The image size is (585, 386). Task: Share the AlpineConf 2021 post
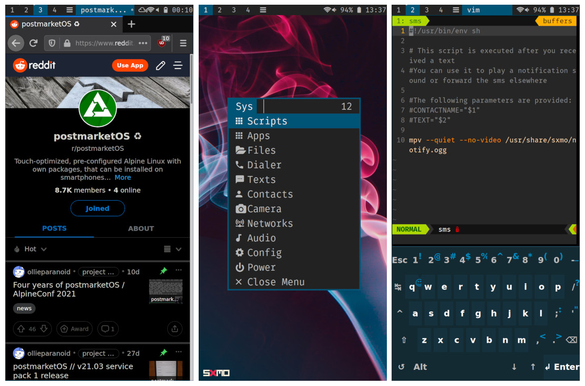[x=175, y=329]
